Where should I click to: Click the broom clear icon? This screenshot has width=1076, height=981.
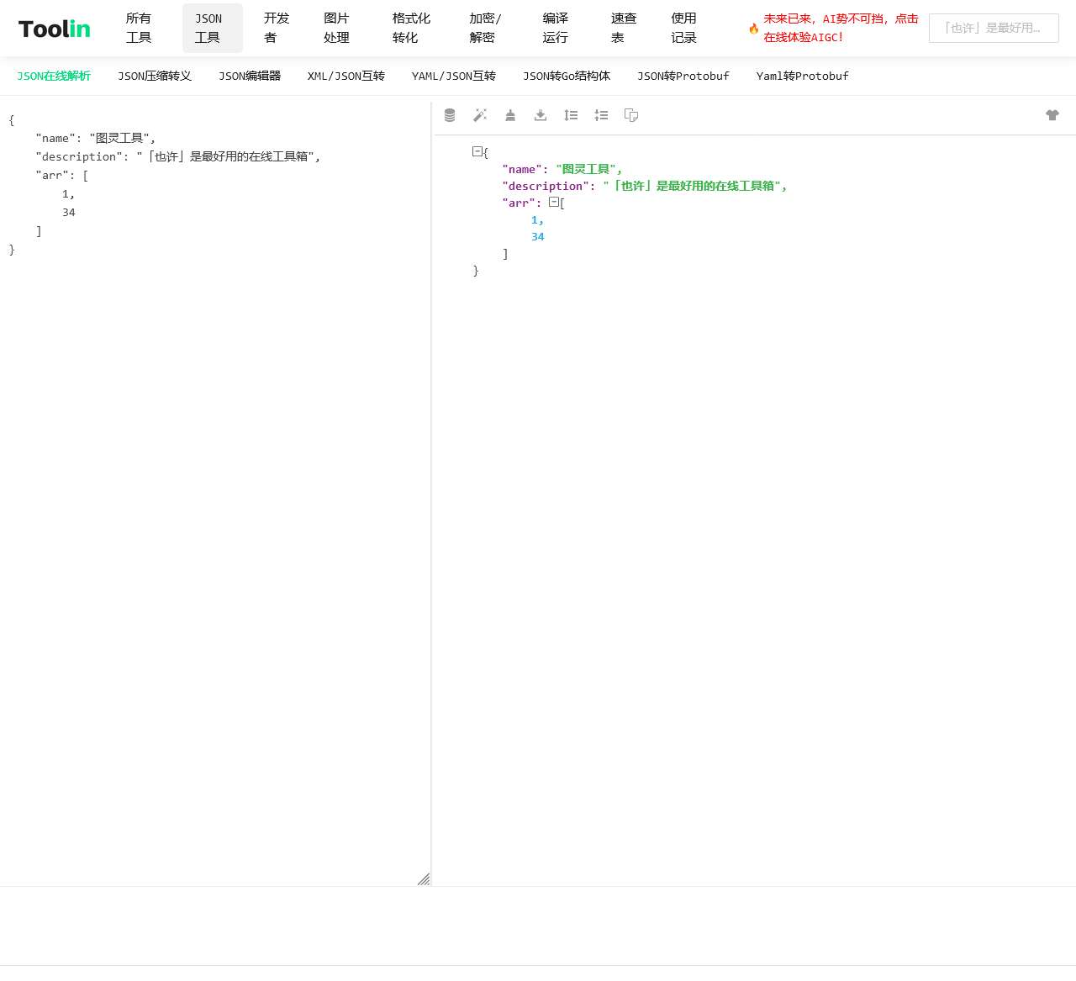pyautogui.click(x=510, y=115)
